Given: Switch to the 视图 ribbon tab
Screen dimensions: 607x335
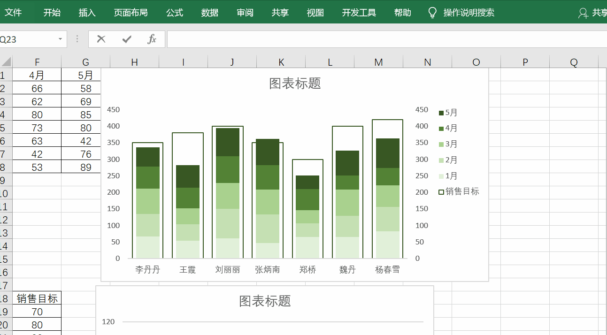Looking at the screenshot, I should pos(315,13).
